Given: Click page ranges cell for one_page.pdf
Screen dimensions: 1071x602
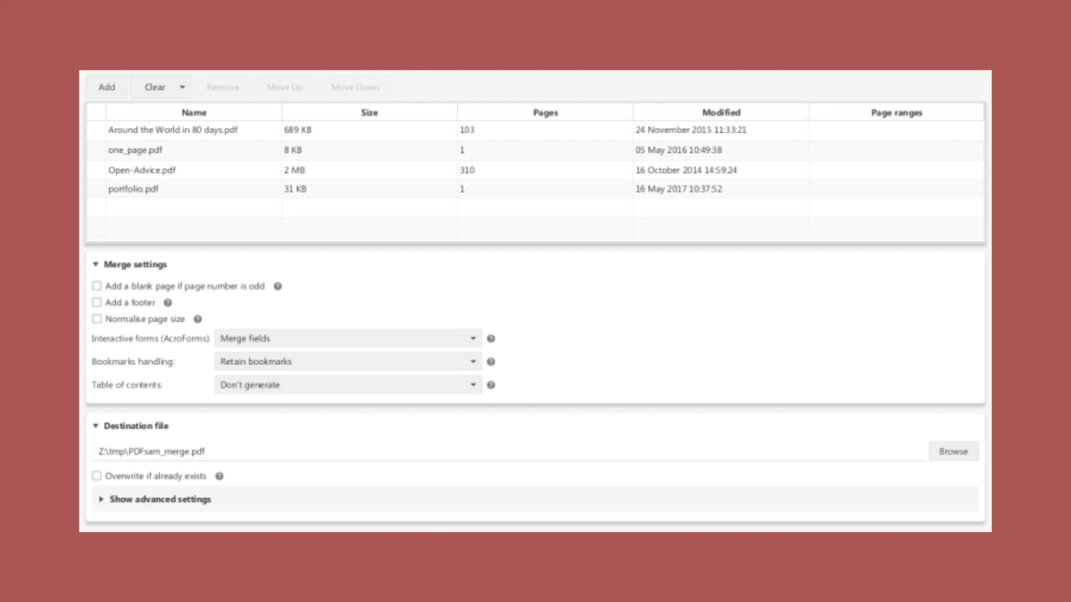Looking at the screenshot, I should [x=897, y=150].
